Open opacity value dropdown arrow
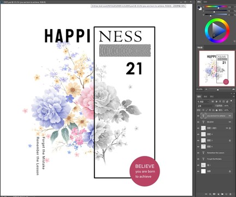Viewport: 236px width, 197px height. click(231, 106)
